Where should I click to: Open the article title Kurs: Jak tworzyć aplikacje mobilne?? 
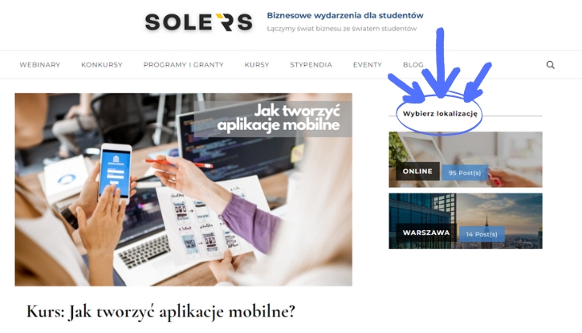(x=161, y=311)
